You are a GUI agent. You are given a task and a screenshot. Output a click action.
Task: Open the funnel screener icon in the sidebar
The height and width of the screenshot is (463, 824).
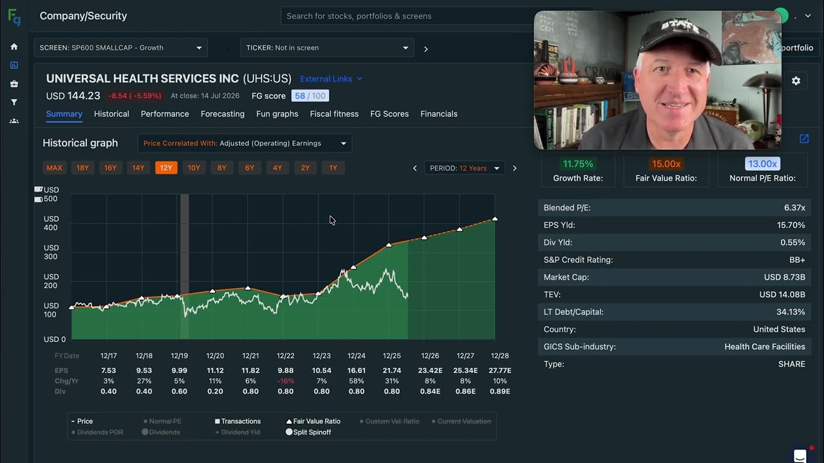[x=14, y=102]
